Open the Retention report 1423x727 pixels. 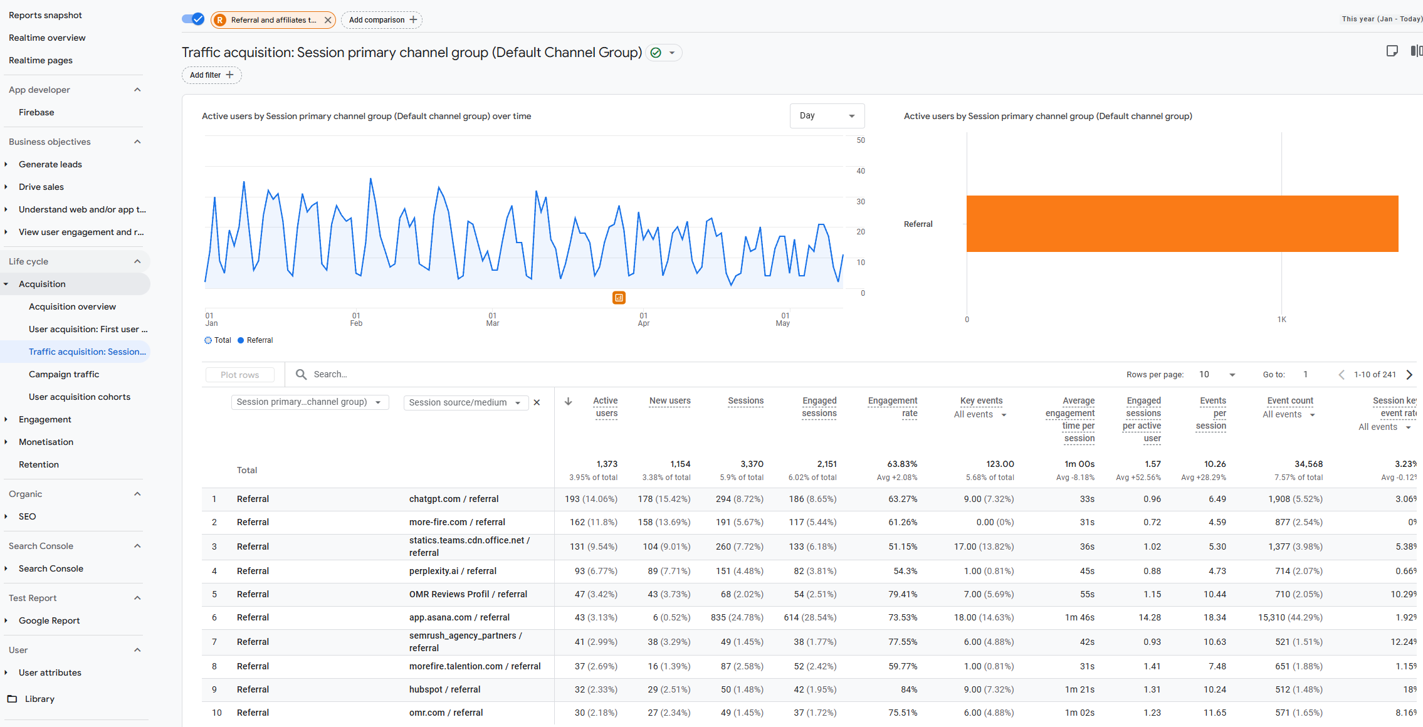39,464
